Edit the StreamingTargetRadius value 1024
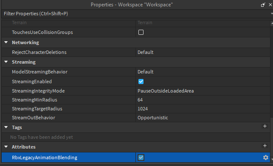 [x=203, y=109]
